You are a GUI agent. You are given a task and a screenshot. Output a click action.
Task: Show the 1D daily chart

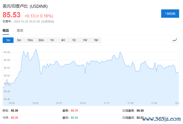pyautogui.click(x=74, y=40)
